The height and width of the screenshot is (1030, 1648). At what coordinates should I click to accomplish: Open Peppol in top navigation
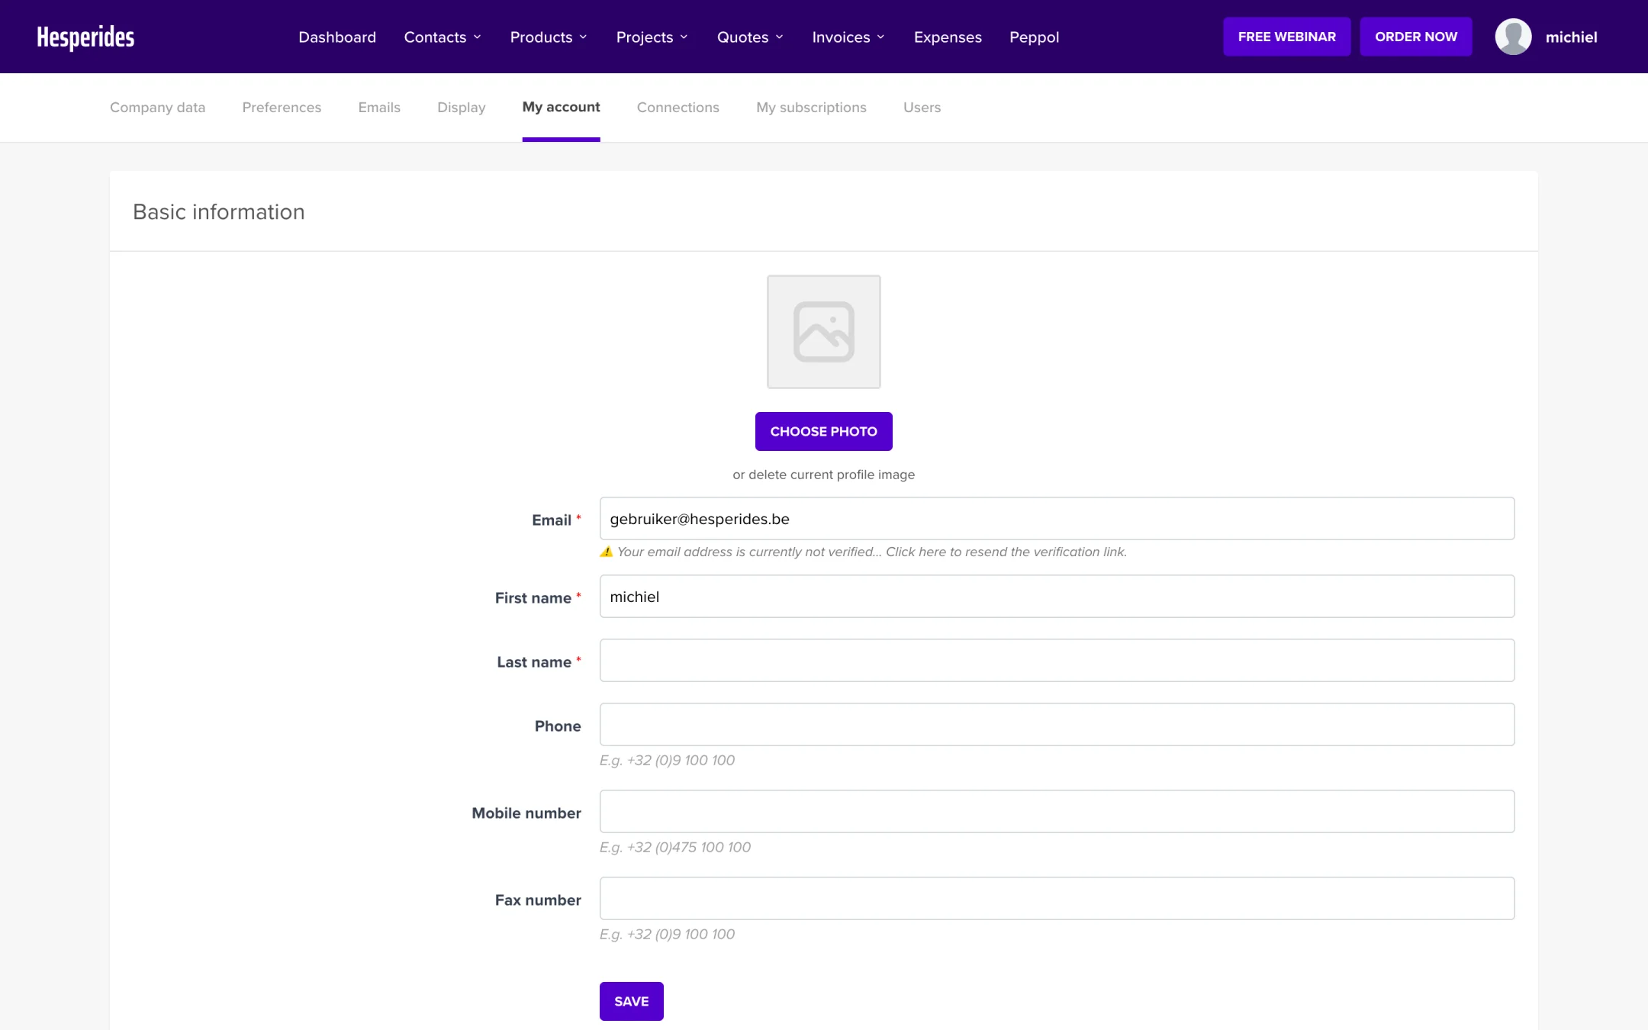click(x=1034, y=37)
